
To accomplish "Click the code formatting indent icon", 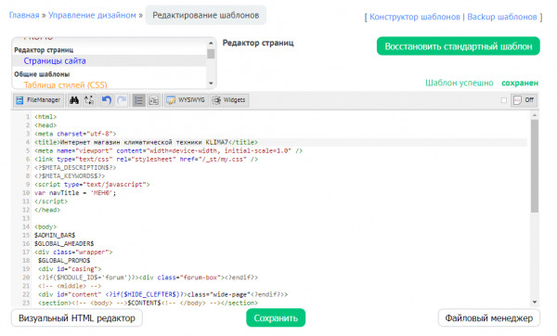I will 153,100.
